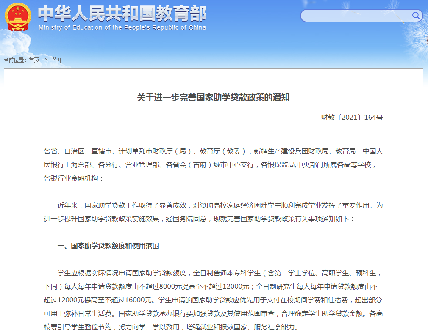Click the line beginning 超过12000元提高至不超过16000元
Screen dimensions: 428x334
213,300
